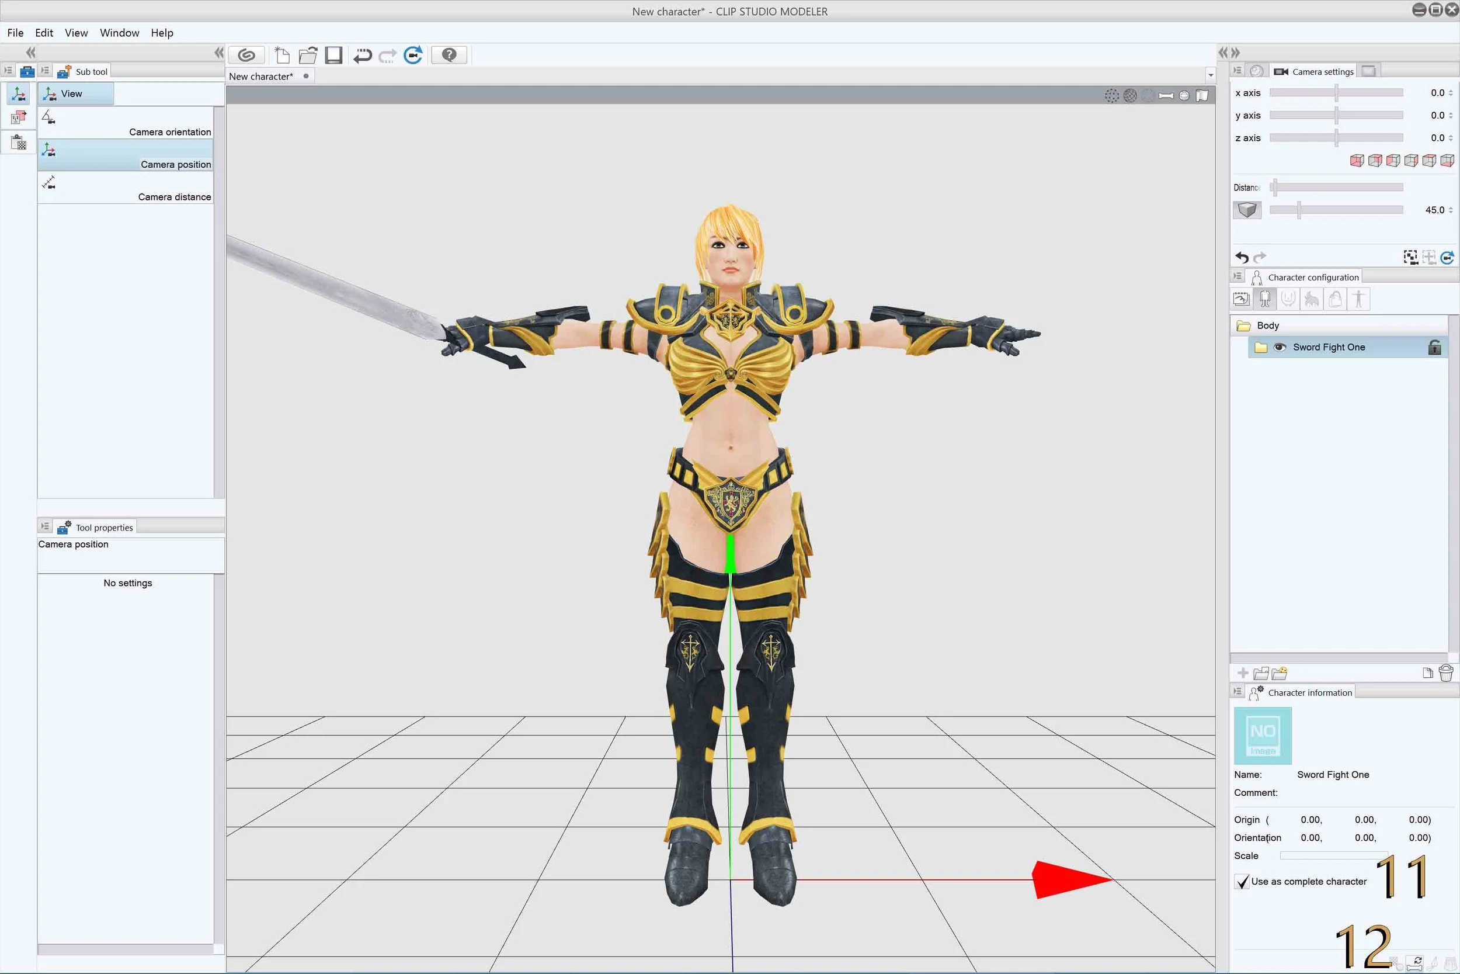Create a new document with New icon

pos(282,56)
